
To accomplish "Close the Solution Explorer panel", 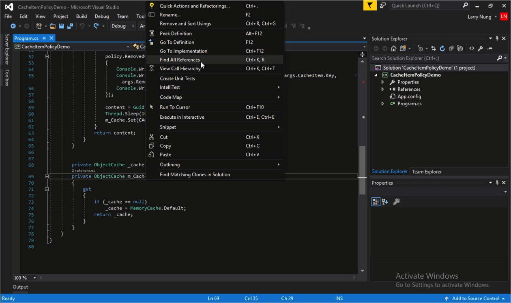I will point(504,38).
